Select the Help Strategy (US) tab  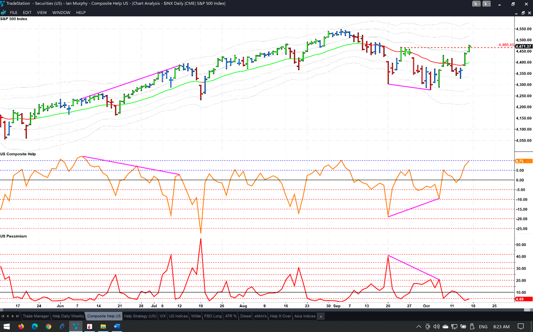[140, 317]
